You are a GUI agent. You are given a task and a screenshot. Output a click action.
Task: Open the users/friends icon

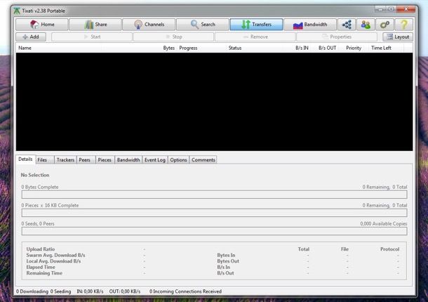pos(365,25)
